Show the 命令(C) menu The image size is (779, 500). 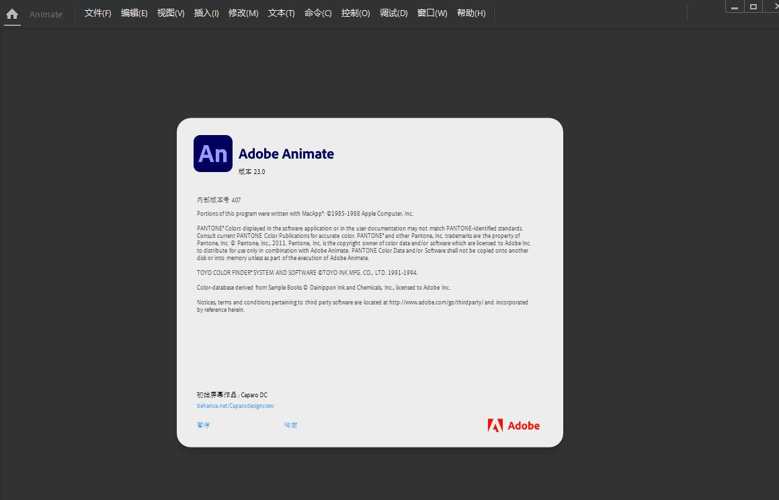(318, 13)
